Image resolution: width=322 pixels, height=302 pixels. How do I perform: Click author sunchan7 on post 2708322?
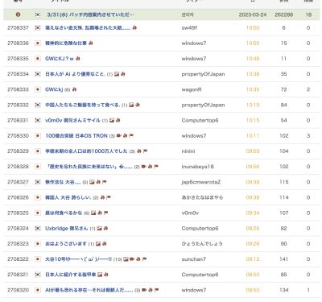click(193, 259)
